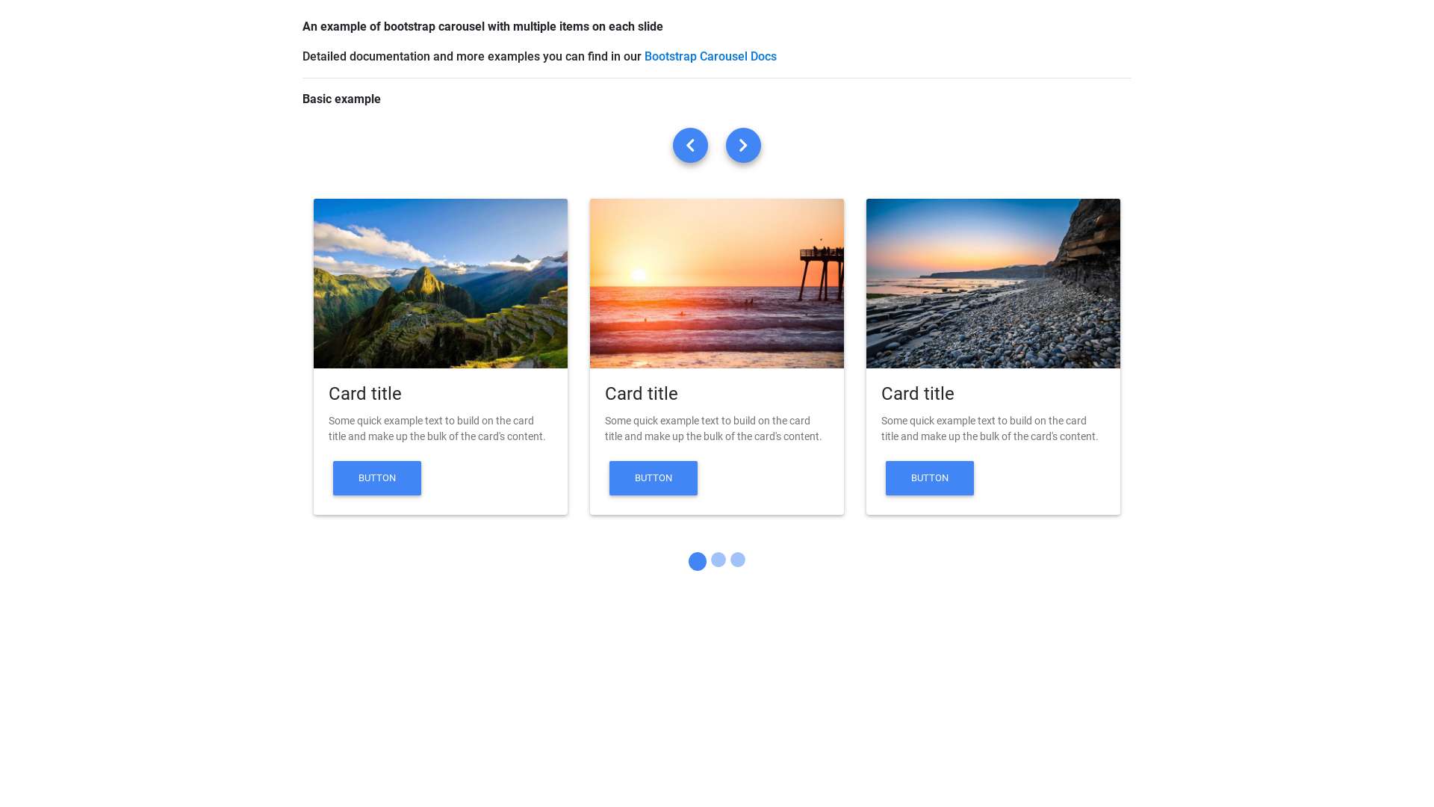The width and height of the screenshot is (1434, 807).
Task: Click the middle card's description text
Action: click(x=713, y=428)
